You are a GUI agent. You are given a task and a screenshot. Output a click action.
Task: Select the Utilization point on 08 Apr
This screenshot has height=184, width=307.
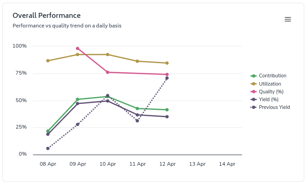click(48, 60)
